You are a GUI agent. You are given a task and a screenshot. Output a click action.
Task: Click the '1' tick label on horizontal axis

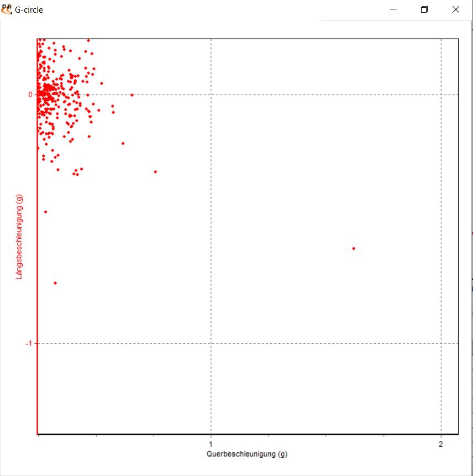pos(211,444)
